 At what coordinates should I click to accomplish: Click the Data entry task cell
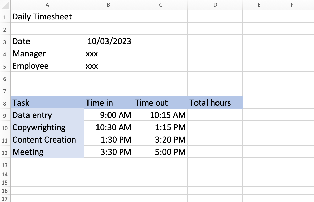click(x=32, y=115)
